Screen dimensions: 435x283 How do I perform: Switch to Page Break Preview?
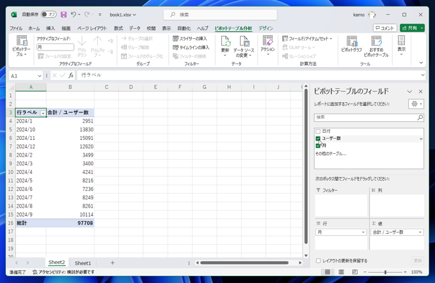355,272
